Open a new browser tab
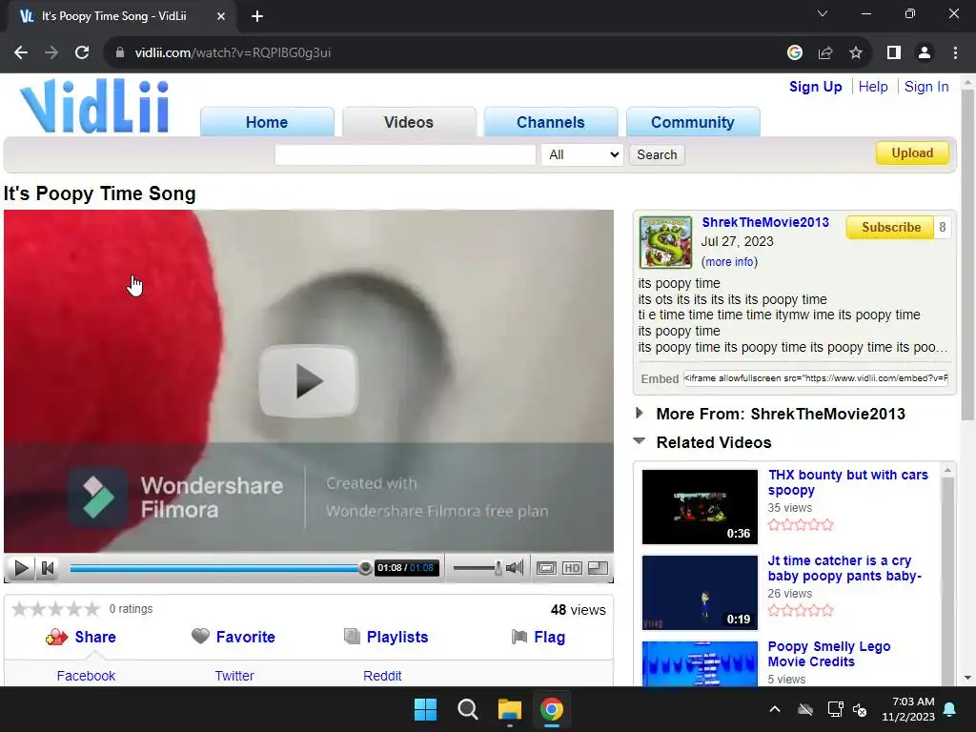Viewport: 976px width, 732px height. [x=257, y=16]
